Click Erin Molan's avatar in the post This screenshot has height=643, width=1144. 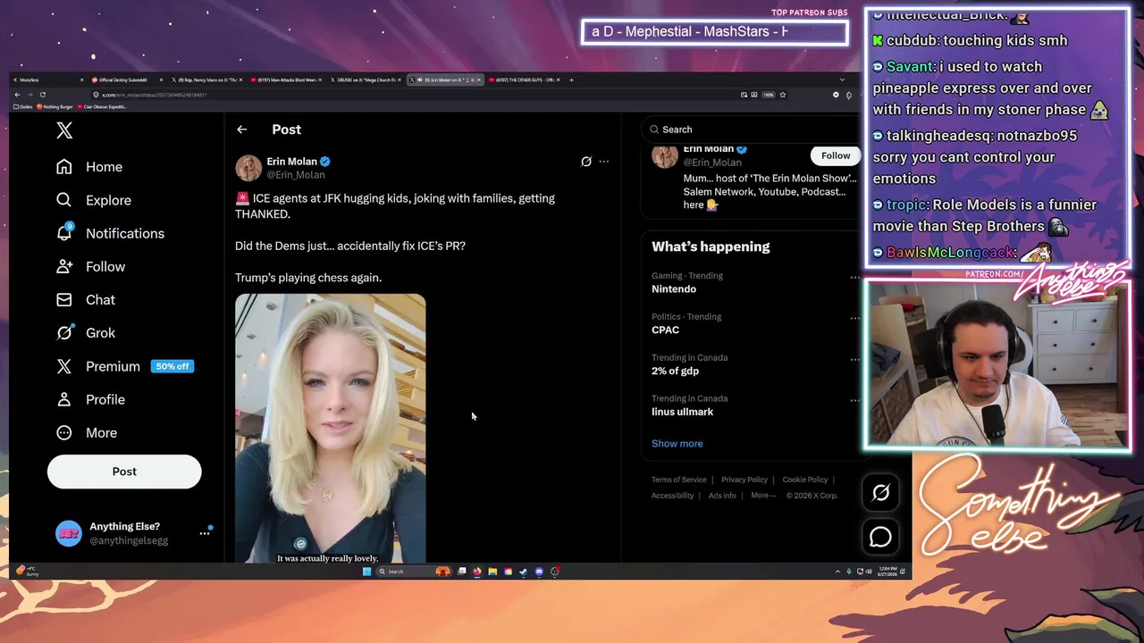tap(248, 168)
